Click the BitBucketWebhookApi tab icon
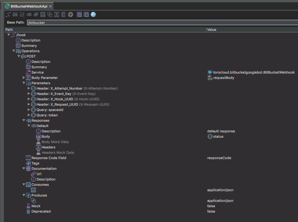 [7, 6]
